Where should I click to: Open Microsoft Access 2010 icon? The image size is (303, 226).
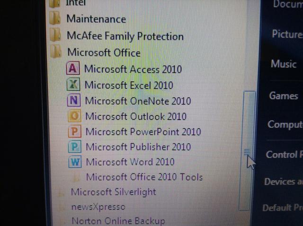[x=72, y=68]
